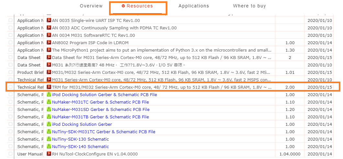Check the box for AN 0034 SoftwareRTC row
Screen dimensions: 343x159
pyautogui.click(x=11, y=35)
